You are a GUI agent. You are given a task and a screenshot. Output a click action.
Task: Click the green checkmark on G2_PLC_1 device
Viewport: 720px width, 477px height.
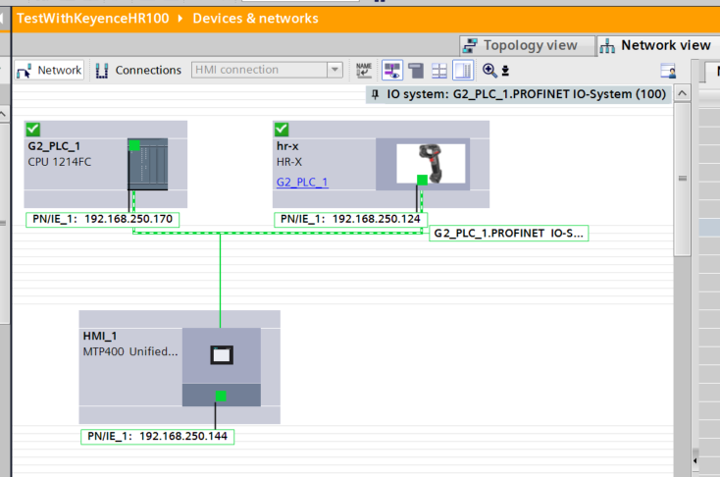point(33,130)
